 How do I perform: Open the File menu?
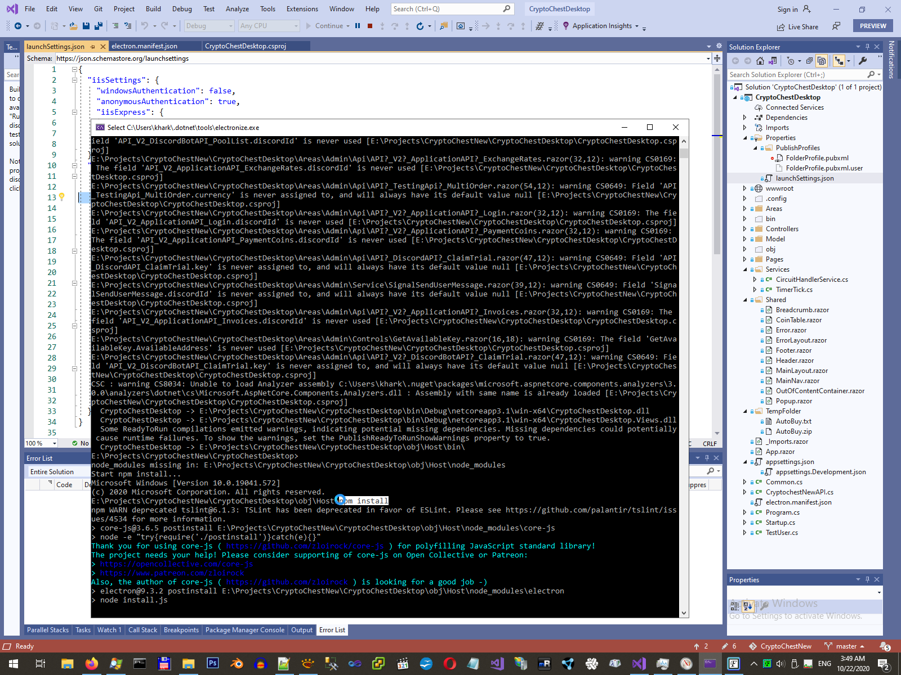click(x=30, y=9)
